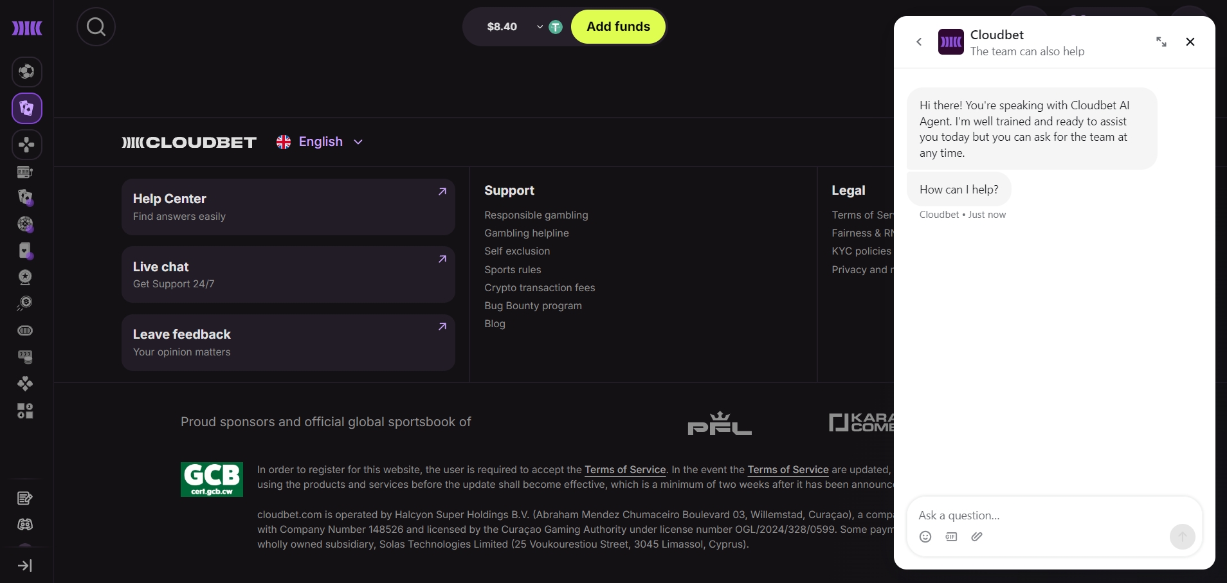This screenshot has width=1227, height=583.
Task: Open the two cards icon with a purple badge
Action: [25, 197]
